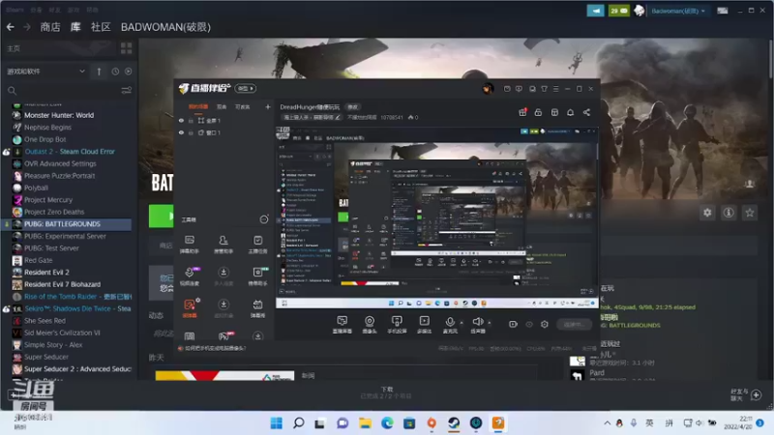Open Steam from the Windows taskbar

(454, 423)
